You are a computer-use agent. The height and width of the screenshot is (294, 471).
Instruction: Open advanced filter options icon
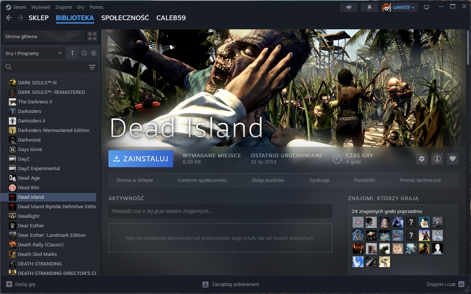pos(92,67)
